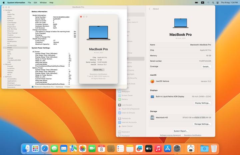This screenshot has height=155, width=240.
Task: Open the System Information menu
Action: 16,3
